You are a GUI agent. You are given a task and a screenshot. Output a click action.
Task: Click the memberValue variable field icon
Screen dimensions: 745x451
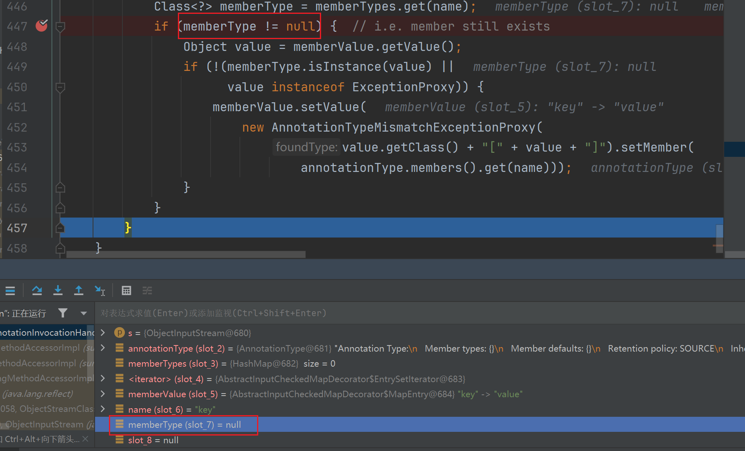120,394
